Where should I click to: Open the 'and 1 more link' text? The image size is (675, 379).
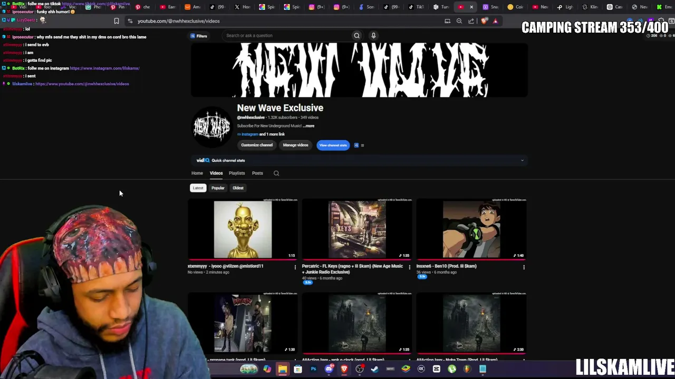click(272, 134)
